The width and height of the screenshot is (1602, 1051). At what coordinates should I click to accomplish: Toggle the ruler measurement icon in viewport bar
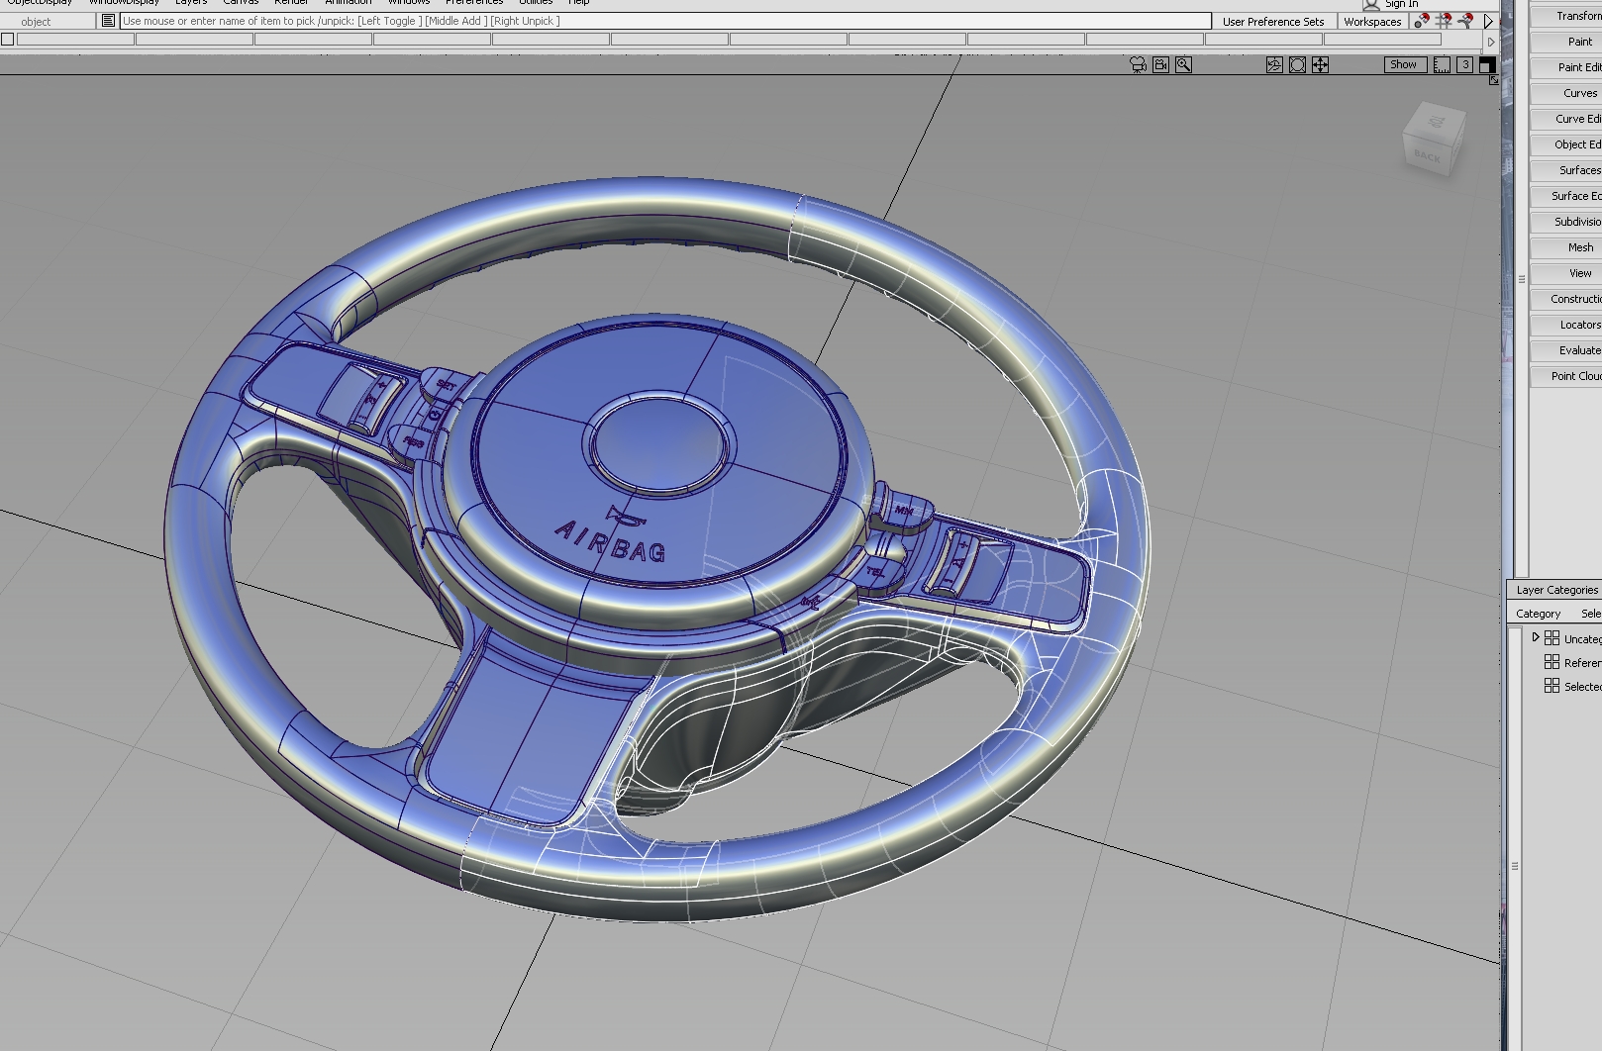point(1441,64)
